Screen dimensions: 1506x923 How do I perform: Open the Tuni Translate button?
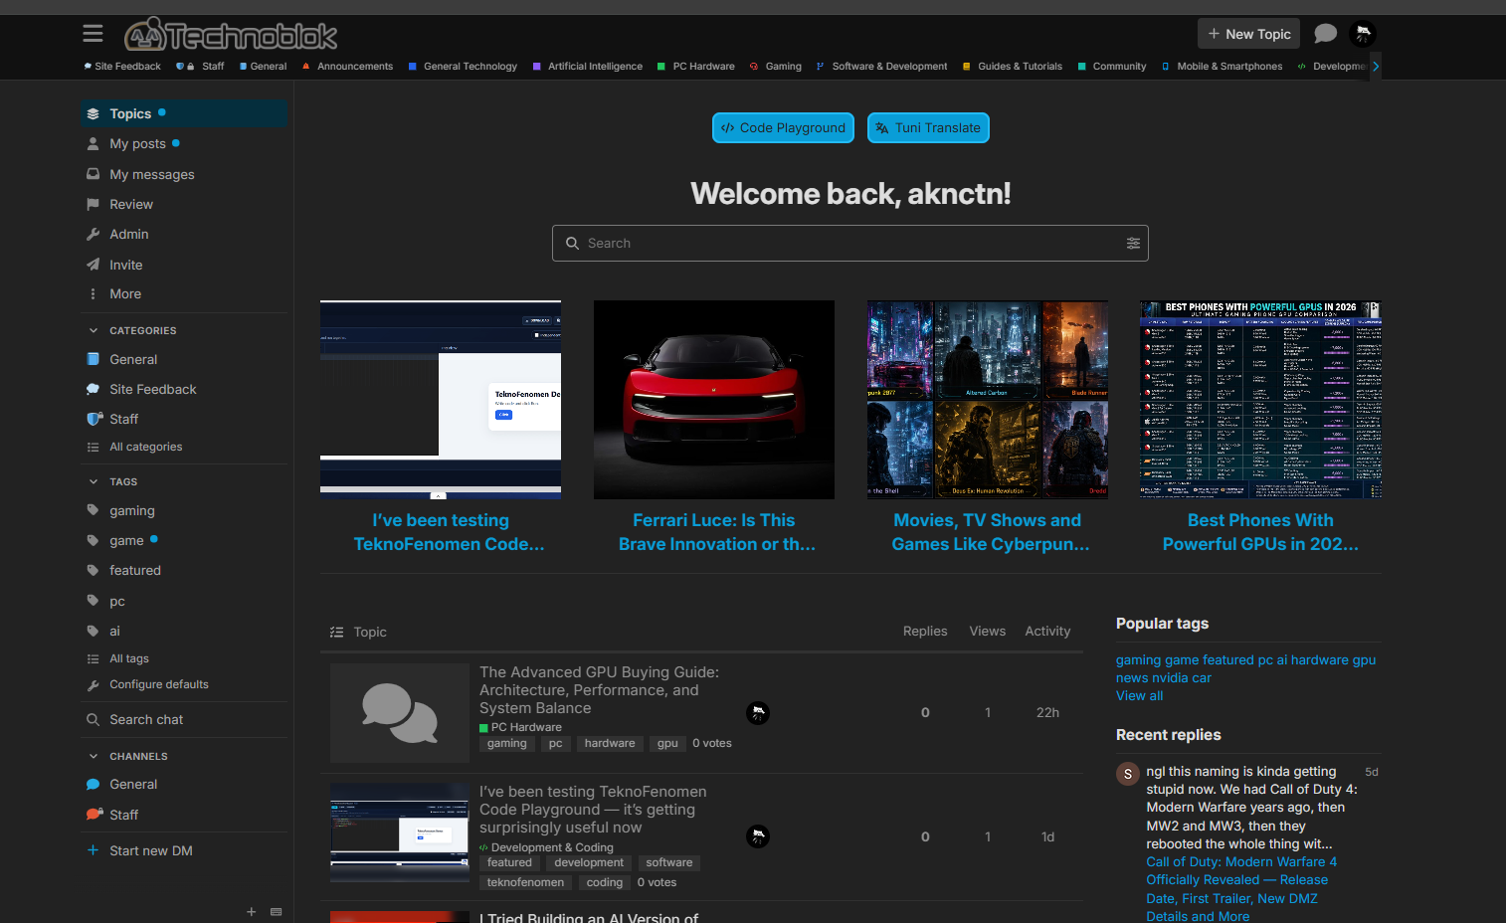(x=928, y=127)
